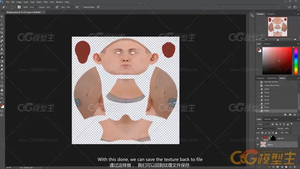Screen dimensions: 300x169
Task: Hide the Color Fill 1 layer
Action: pos(258,138)
